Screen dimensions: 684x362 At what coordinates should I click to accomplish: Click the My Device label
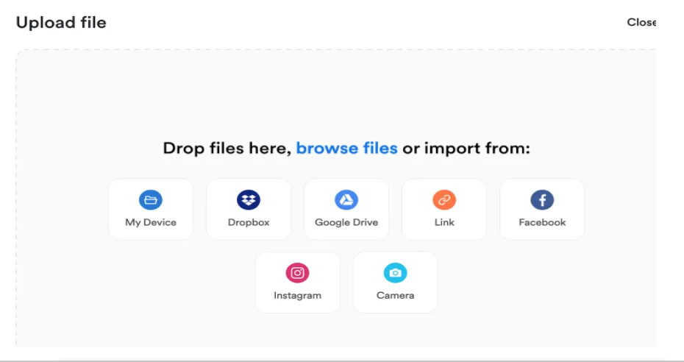pyautogui.click(x=151, y=222)
